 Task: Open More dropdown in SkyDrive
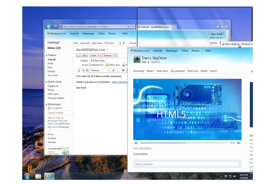click(x=213, y=71)
